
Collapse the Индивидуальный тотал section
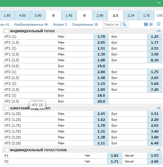coord(159,31)
